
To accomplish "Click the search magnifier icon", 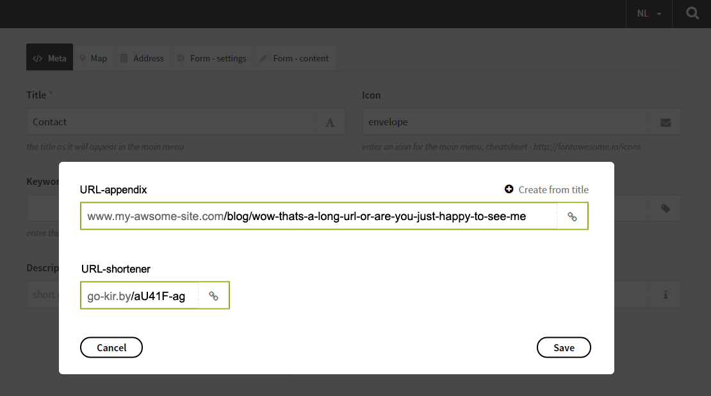I will click(692, 13).
